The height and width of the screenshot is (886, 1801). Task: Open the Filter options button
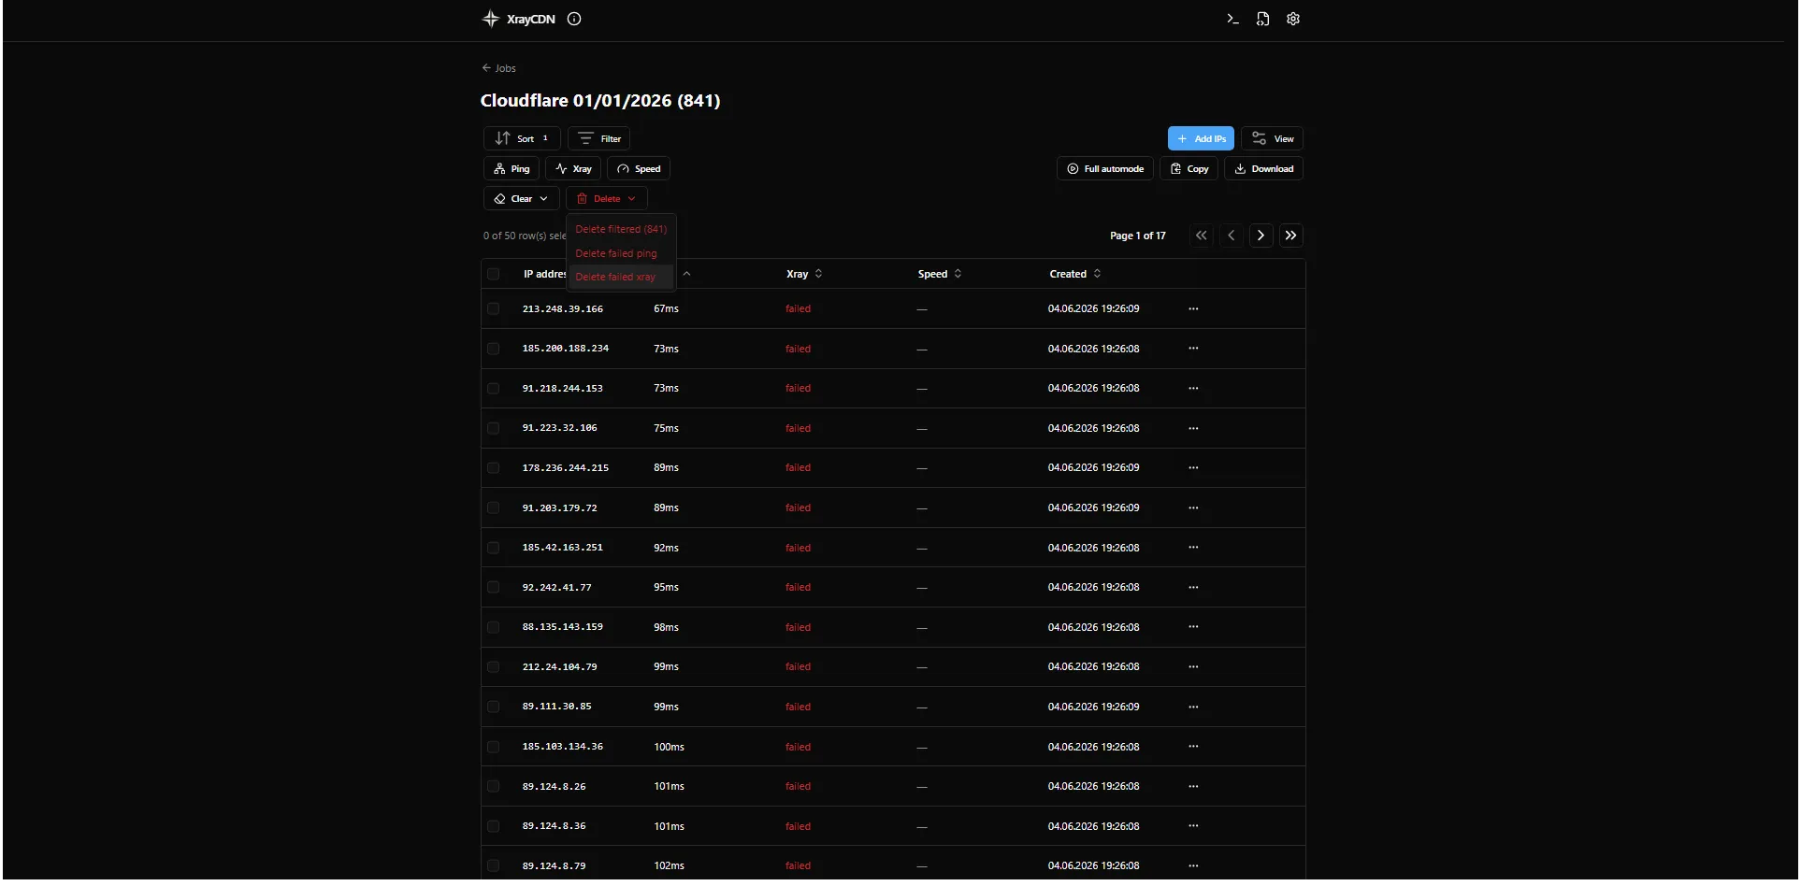598,138
